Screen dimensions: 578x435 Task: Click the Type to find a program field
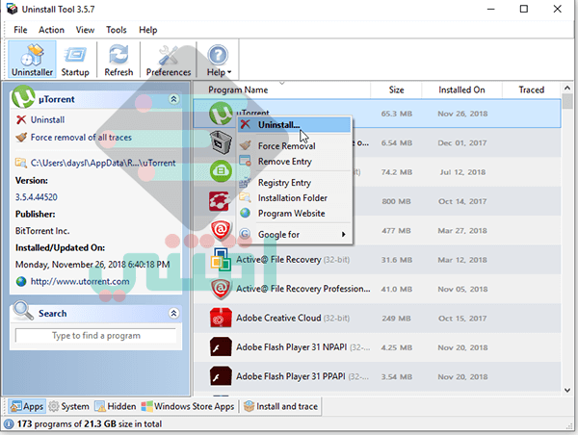[95, 336]
